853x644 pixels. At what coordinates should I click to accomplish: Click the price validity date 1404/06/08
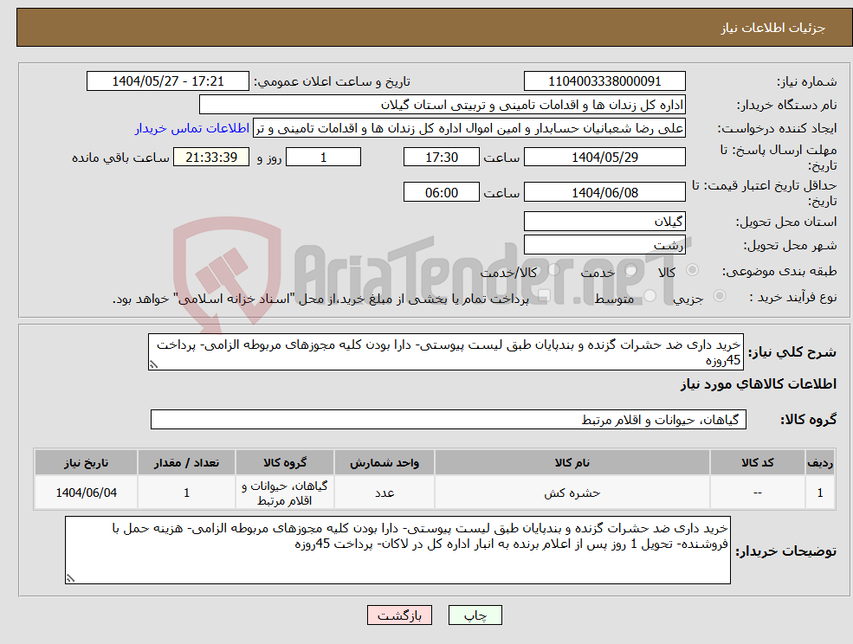(x=604, y=192)
